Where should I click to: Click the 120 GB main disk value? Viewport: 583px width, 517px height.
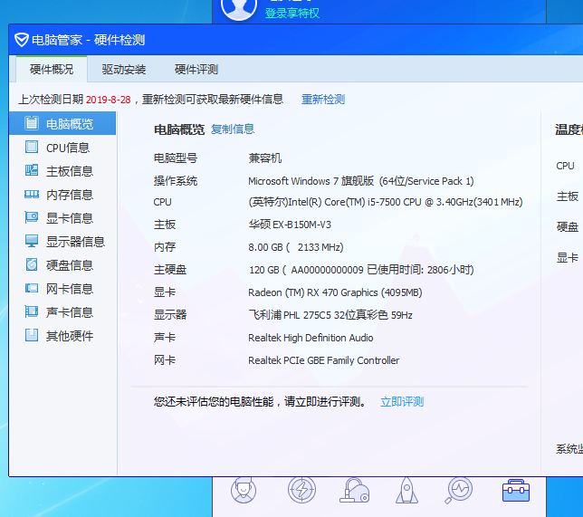click(x=361, y=270)
